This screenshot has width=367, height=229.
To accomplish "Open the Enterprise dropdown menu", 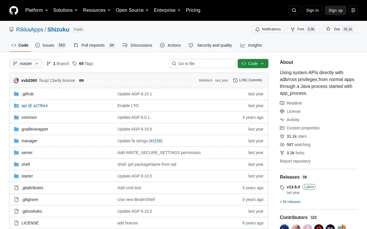I will click(167, 10).
